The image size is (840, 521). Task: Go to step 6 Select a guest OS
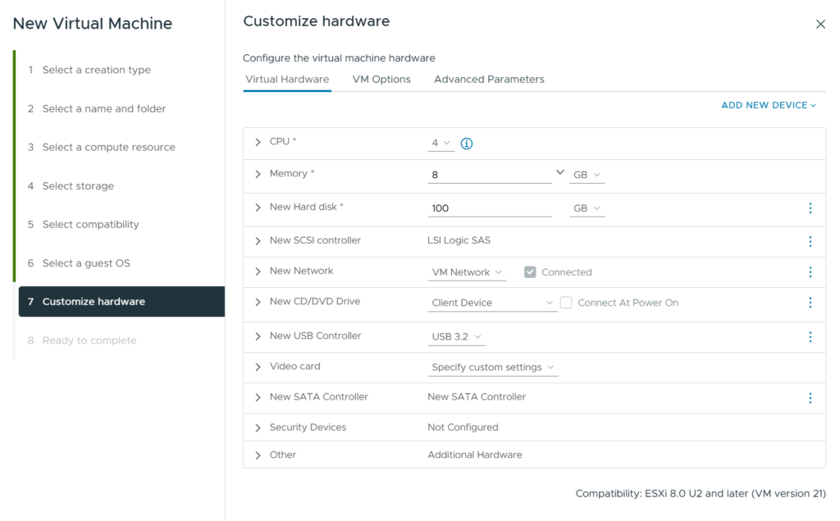pos(86,263)
